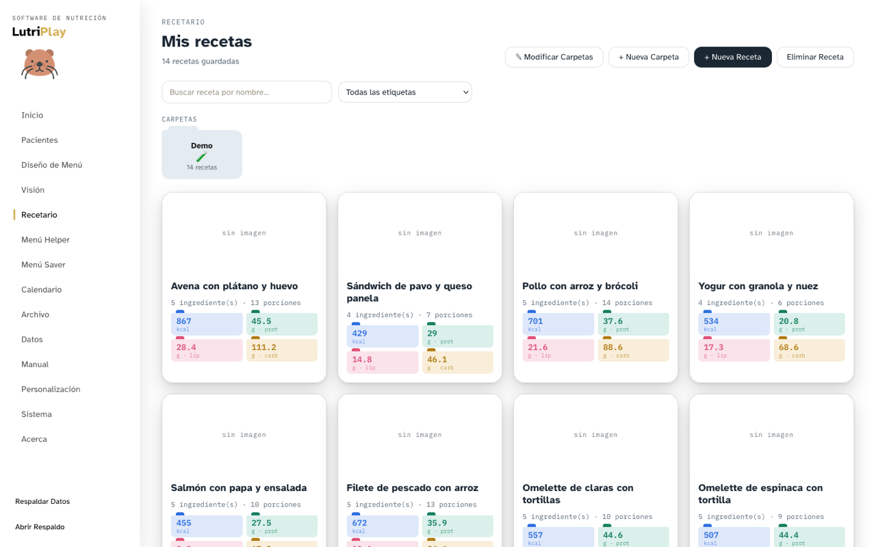Click the 17.3 g lip chip
The width and height of the screenshot is (876, 547).
tap(734, 350)
